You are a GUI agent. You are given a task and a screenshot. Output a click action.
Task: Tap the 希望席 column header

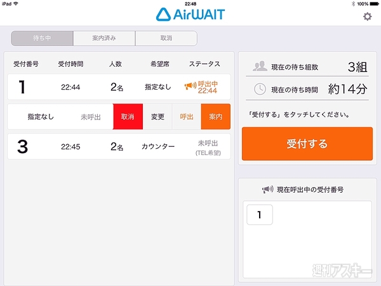[159, 64]
